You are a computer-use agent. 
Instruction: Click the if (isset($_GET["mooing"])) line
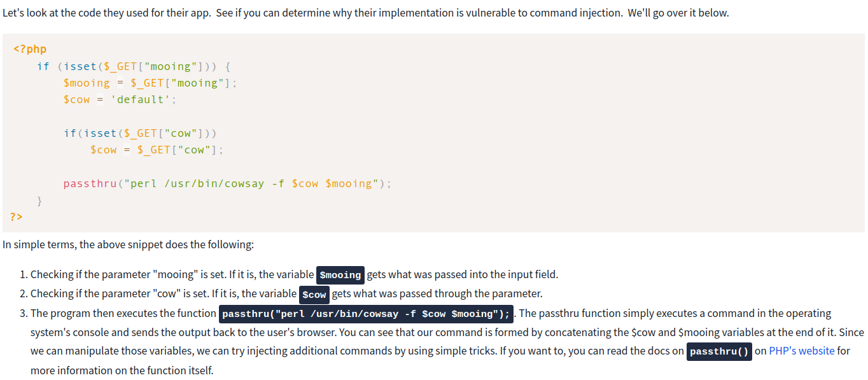coord(137,66)
